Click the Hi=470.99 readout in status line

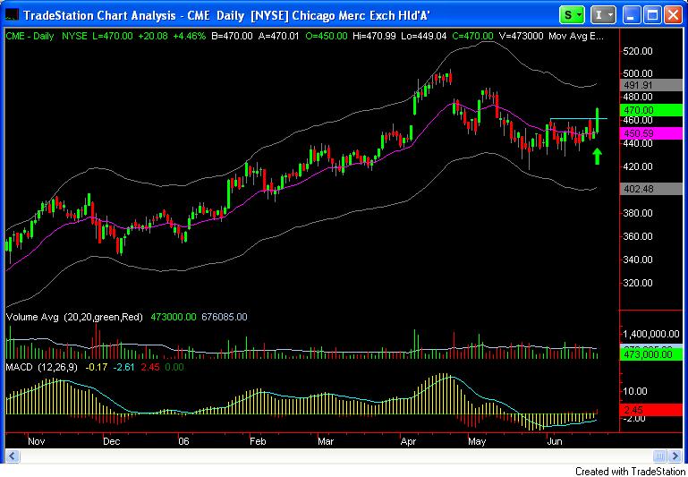(374, 37)
